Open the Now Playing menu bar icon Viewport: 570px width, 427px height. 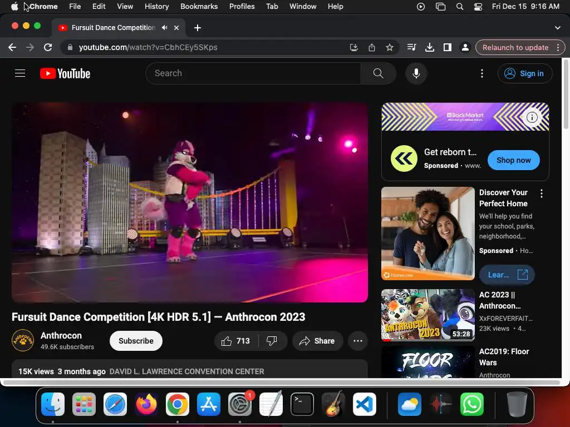(x=421, y=7)
